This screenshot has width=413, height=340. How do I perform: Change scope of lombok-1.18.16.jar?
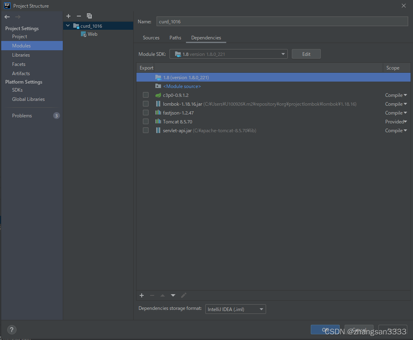pyautogui.click(x=396, y=104)
